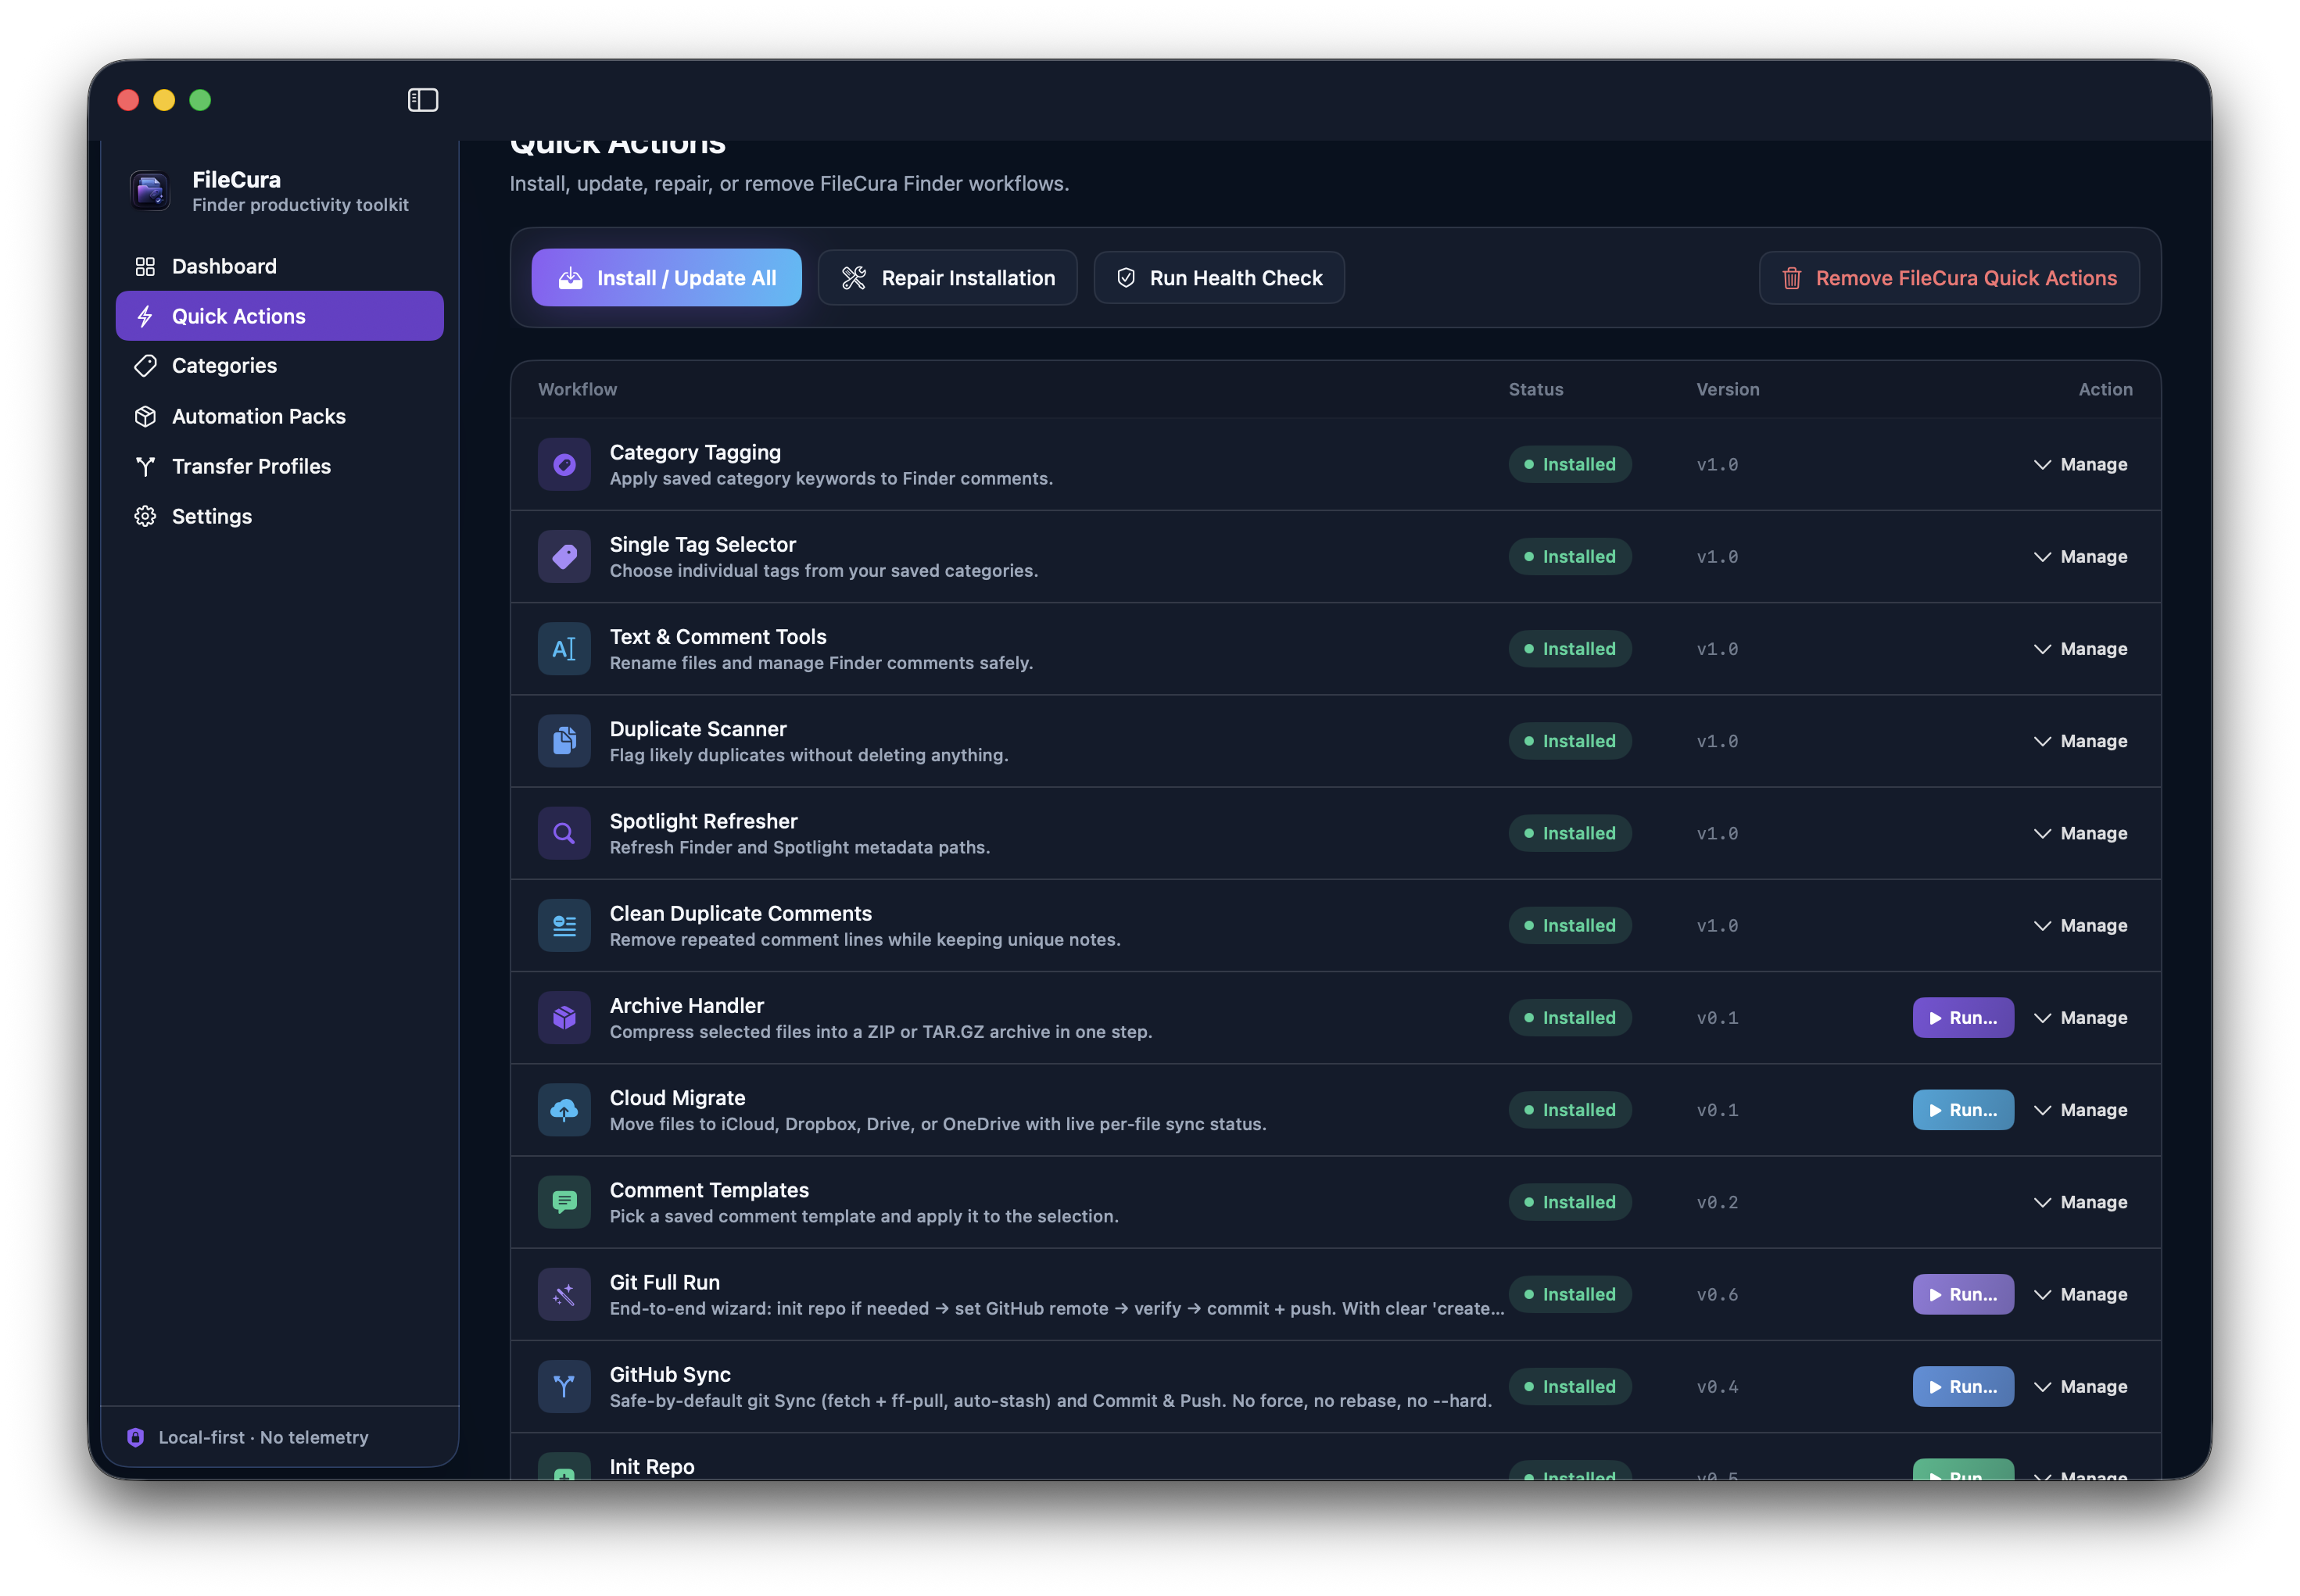
Task: Expand Manage for Clean Duplicate Comments
Action: point(2080,926)
